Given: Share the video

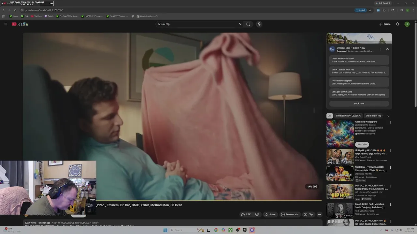Looking at the screenshot, I should [x=270, y=214].
